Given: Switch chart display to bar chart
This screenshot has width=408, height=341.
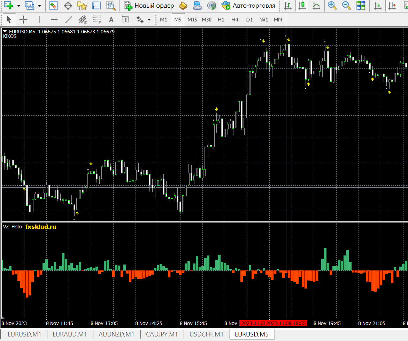Looking at the screenshot, I should pyautogui.click(x=288, y=6).
